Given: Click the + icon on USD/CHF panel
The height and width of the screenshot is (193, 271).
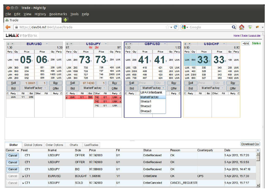Looking at the screenshot, I should click(189, 44).
